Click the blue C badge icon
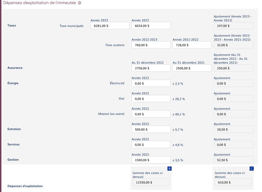This screenshot has width=262, height=192. click(252, 168)
